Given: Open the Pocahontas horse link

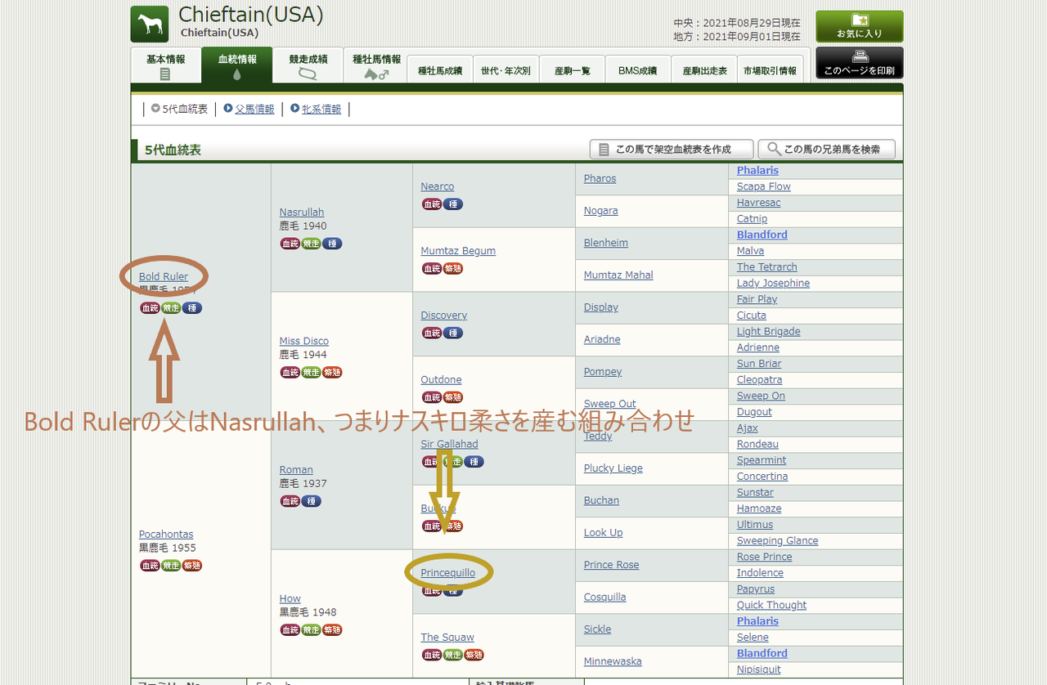Looking at the screenshot, I should point(166,534).
